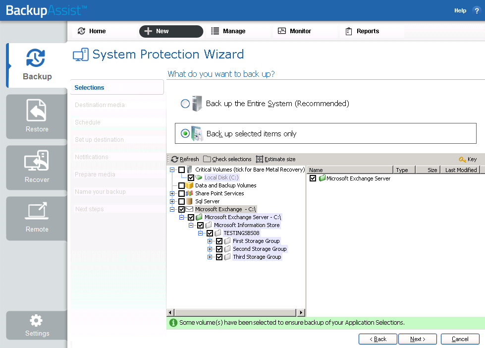The height and width of the screenshot is (348, 485).
Task: Collapse the Microsoft Information Store node
Action: tap(191, 226)
